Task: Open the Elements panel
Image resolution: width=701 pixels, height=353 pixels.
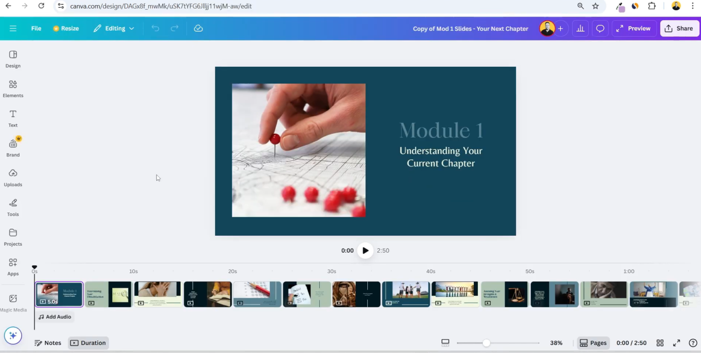Action: [13, 89]
